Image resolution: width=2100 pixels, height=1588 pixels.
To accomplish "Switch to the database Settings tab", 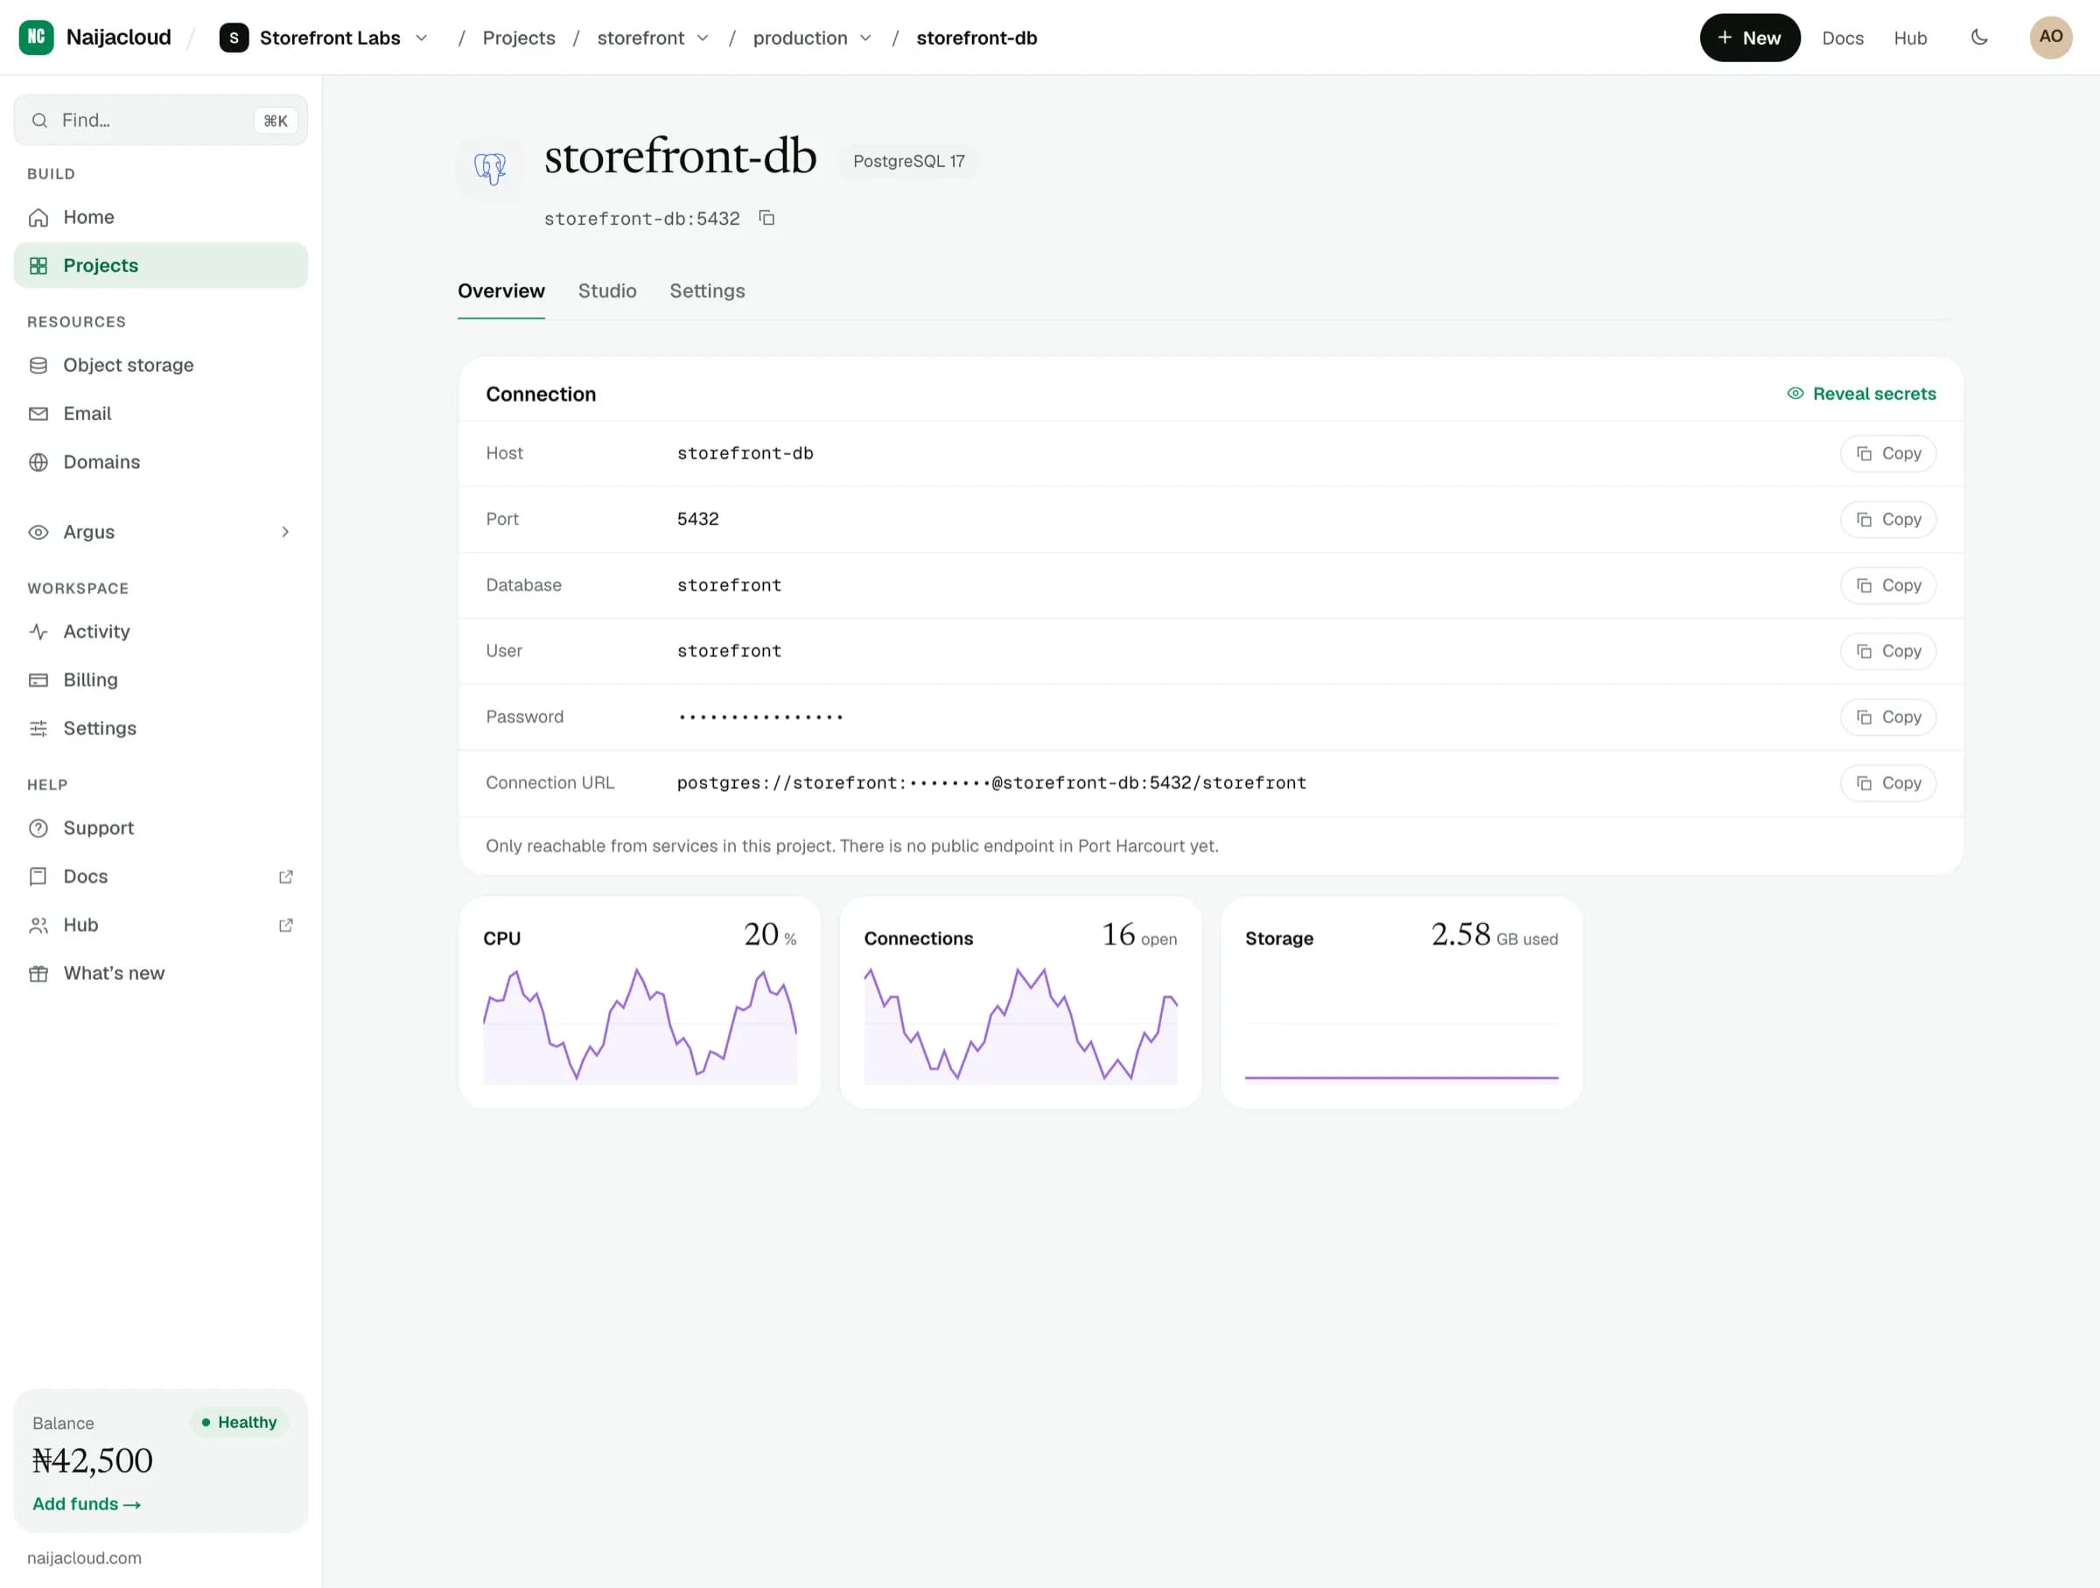I will tap(706, 290).
